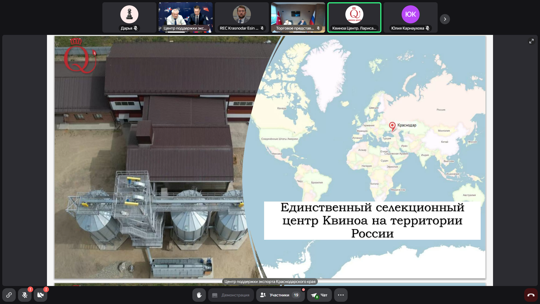Raise hand using the hand icon

[199, 295]
